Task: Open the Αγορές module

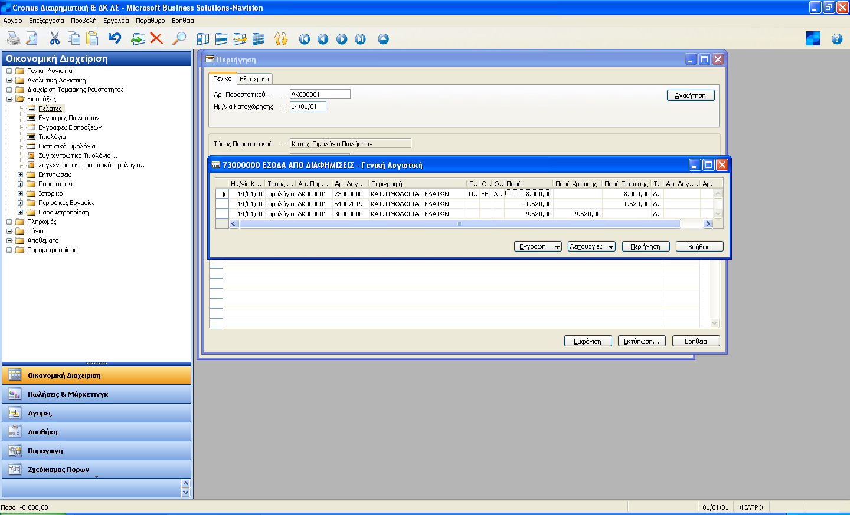Action: point(97,413)
